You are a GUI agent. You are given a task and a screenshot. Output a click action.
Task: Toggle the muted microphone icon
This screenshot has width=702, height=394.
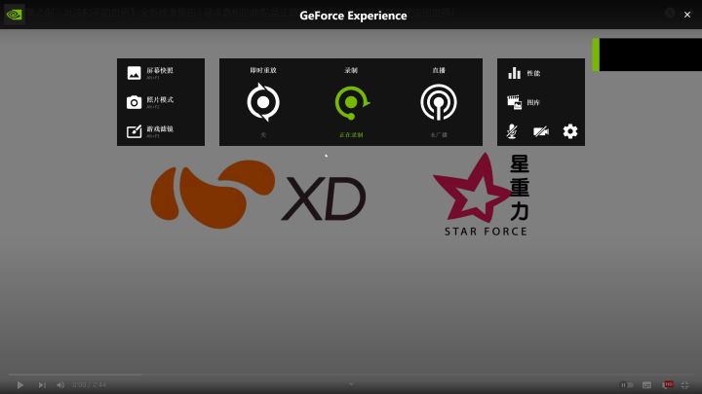[x=512, y=131]
